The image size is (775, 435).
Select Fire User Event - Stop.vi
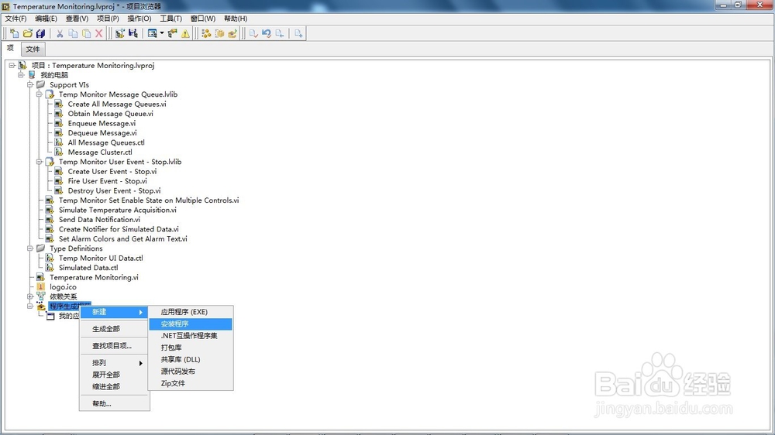[107, 181]
